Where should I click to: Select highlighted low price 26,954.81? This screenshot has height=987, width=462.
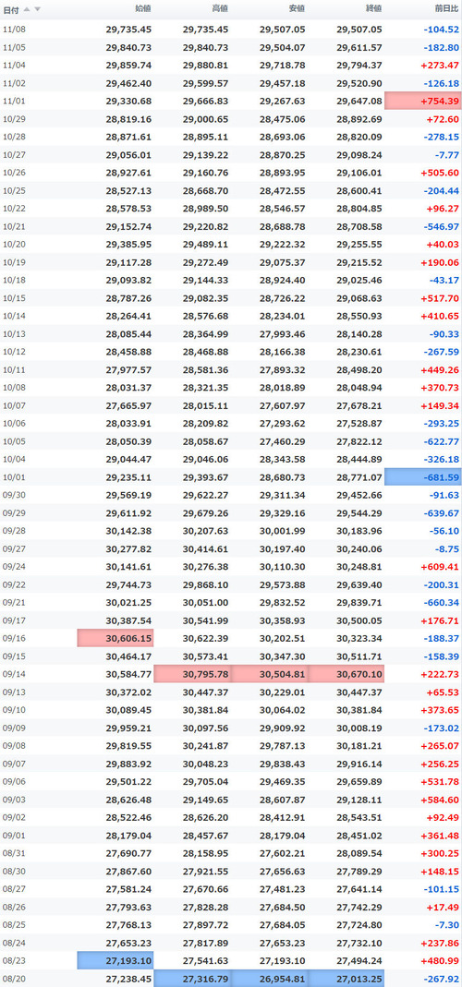269,979
